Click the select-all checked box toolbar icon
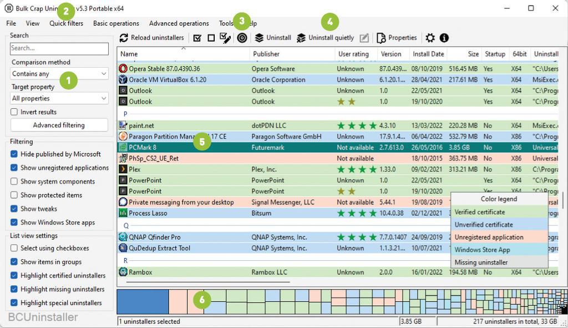Viewport: 568px width, 328px height. pyautogui.click(x=197, y=38)
